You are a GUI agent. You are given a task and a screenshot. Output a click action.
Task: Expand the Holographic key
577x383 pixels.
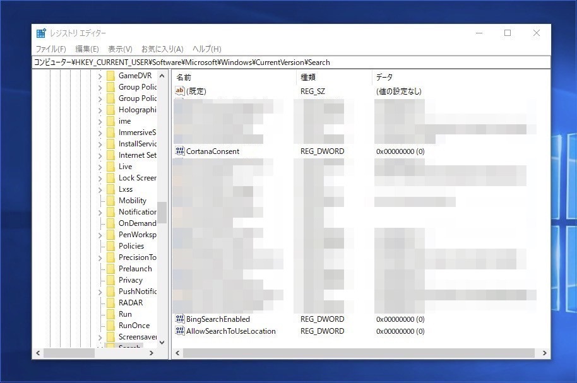tap(100, 110)
